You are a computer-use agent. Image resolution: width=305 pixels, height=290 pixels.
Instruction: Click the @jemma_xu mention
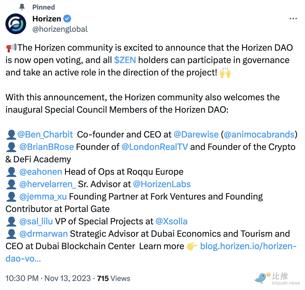43,196
